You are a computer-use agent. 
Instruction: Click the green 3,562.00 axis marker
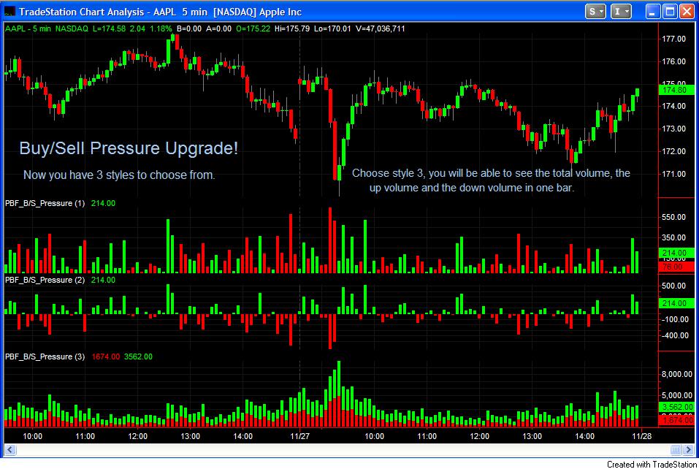pyautogui.click(x=676, y=407)
